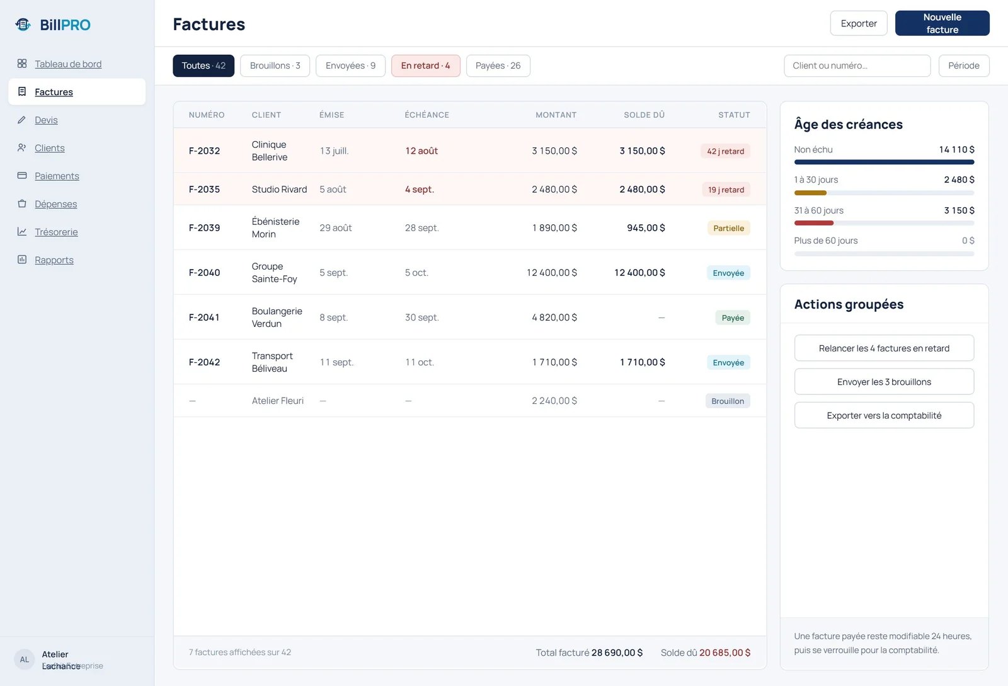
Task: Click the Devis pencil icon
Action: (x=22, y=120)
